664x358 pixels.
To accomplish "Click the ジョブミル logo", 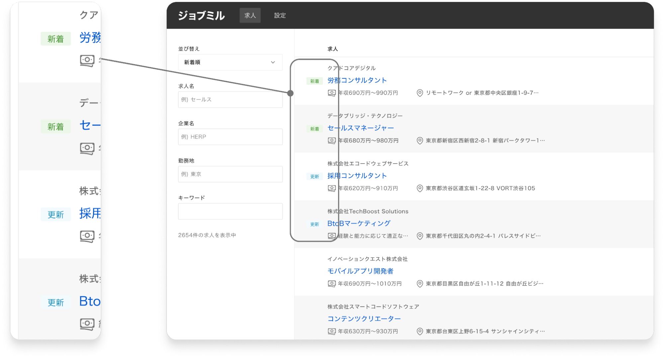I will click(201, 15).
